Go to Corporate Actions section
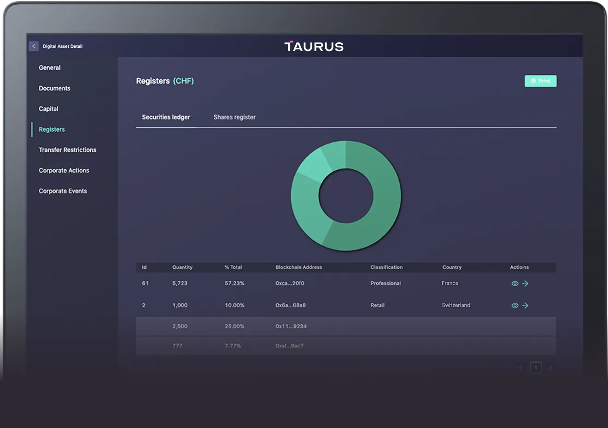Viewport: 608px width, 428px height. (64, 170)
